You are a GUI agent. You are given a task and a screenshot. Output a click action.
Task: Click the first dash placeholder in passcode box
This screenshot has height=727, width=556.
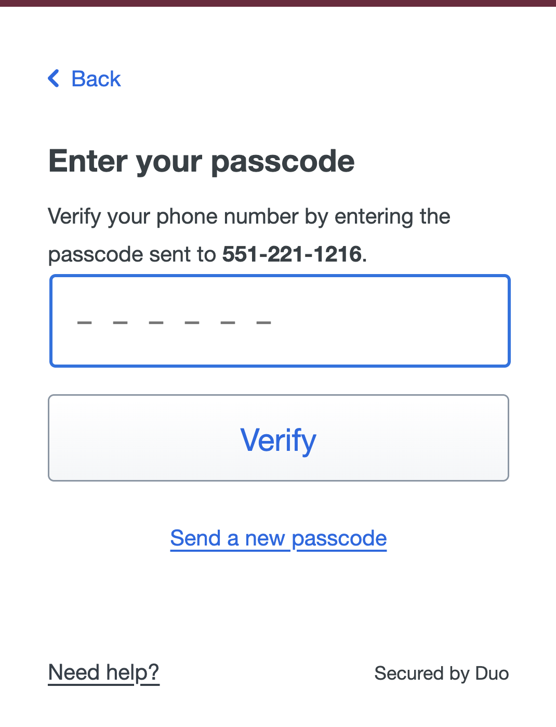click(x=84, y=323)
